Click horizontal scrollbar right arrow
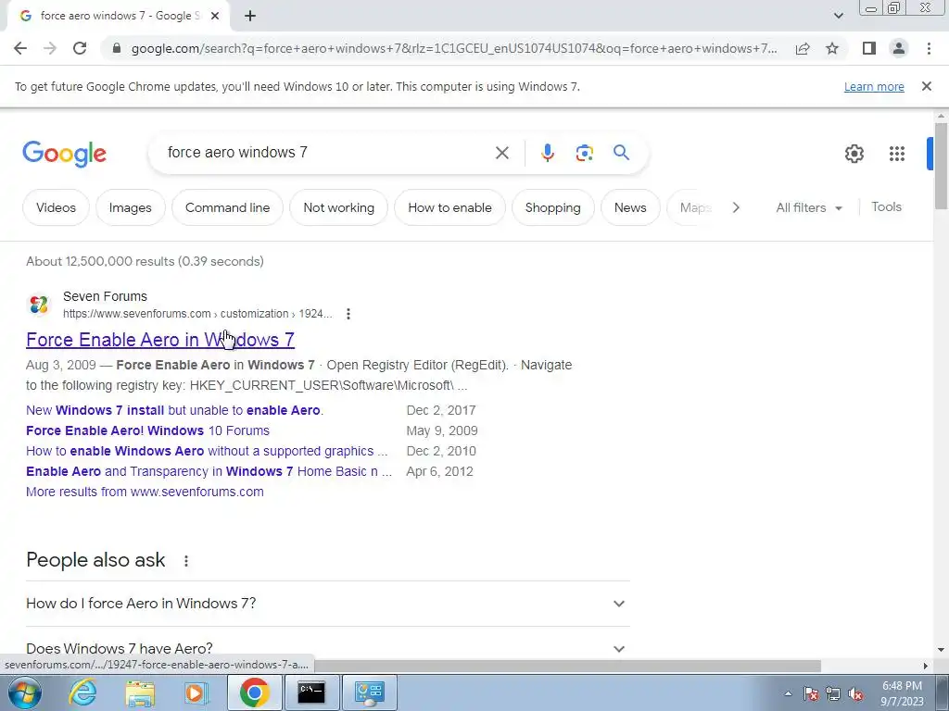Viewport: 949px width, 711px height. (926, 666)
